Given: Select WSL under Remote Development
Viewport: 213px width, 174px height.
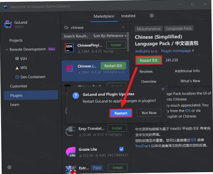Looking at the screenshot, I should click(24, 68).
